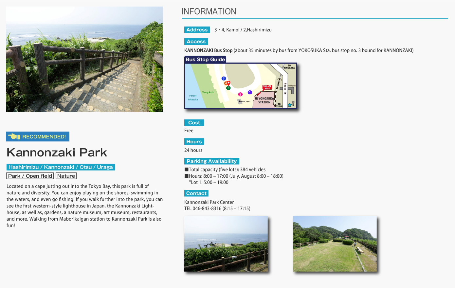The height and width of the screenshot is (288, 455).
Task: Click the green bus stop 3 marker
Action: tap(228, 88)
